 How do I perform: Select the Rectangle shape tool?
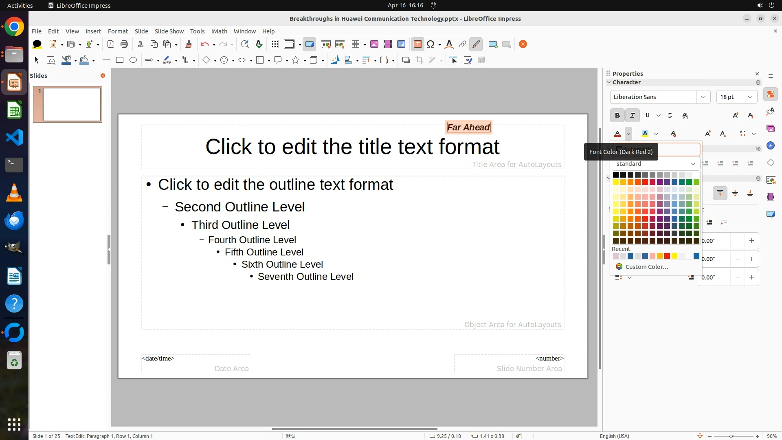[120, 60]
